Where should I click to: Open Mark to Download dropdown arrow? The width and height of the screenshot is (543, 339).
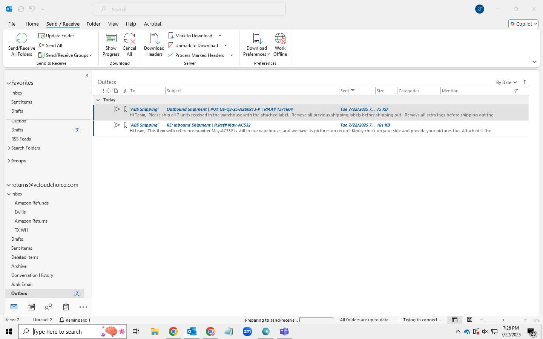[220, 36]
